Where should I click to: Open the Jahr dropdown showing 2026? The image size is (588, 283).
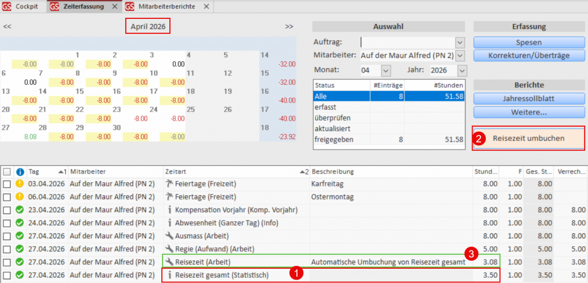coord(462,70)
